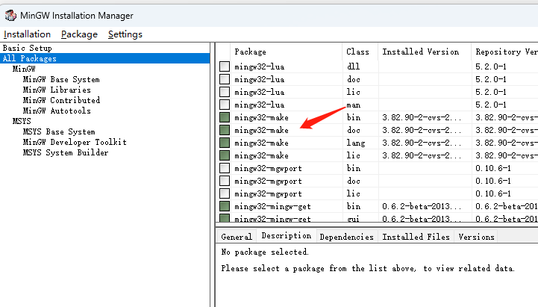Select the MinGW category node
The height and width of the screenshot is (307, 538).
[x=24, y=69]
